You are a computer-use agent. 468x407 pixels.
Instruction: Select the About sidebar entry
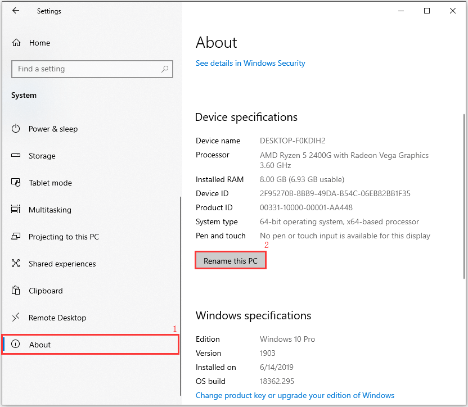pos(91,345)
